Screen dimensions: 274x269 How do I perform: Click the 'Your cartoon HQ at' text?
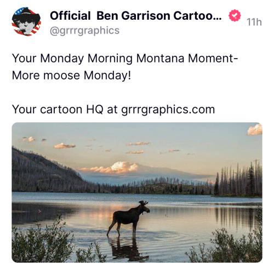[65, 110]
